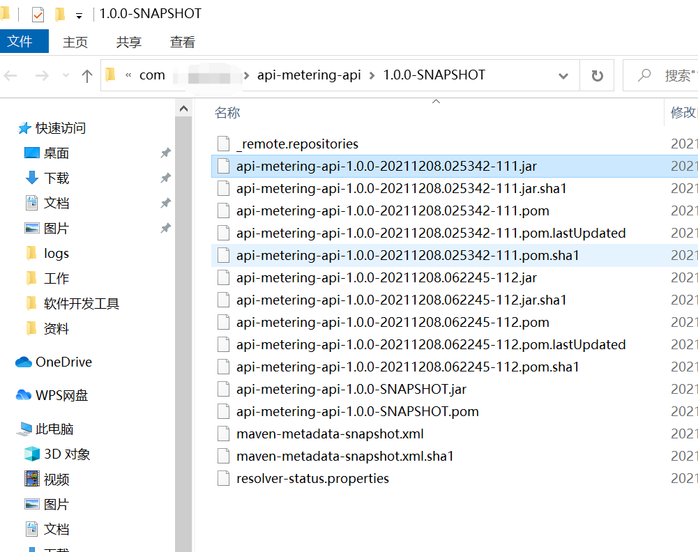Select api-metering-api-1.0.0-SNAPSHOT.pom file
This screenshot has height=552, width=698.
point(358,411)
